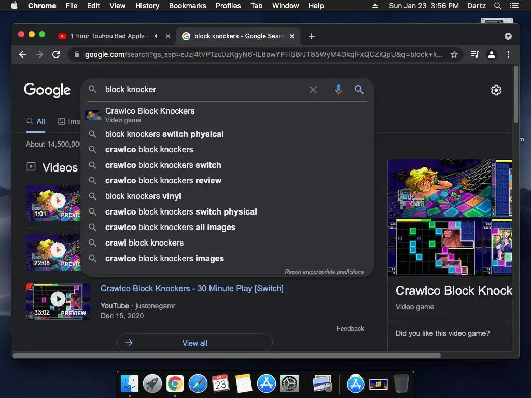Viewport: 531px width, 398px height.
Task: Open the Chrome profile avatar icon
Action: 492,54
